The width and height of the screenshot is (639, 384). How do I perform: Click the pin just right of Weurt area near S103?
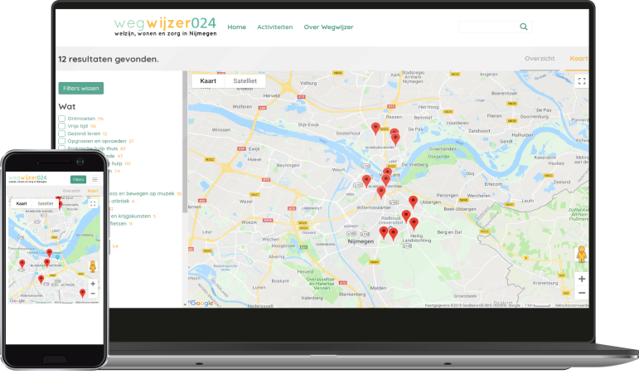pos(366,181)
